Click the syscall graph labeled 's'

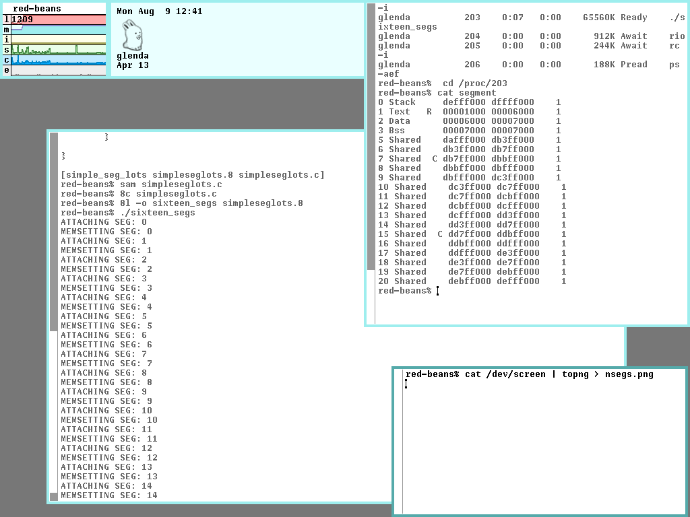pyautogui.click(x=58, y=50)
